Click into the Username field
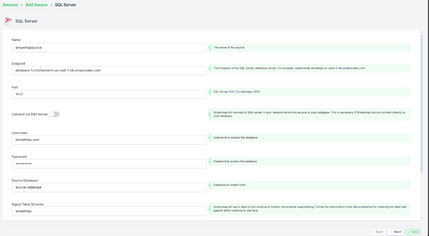429x236 pixels. click(x=109, y=140)
